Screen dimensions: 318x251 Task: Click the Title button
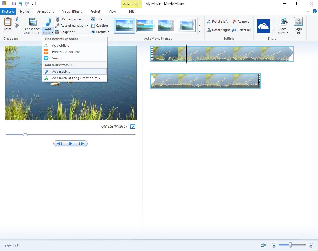96,19
